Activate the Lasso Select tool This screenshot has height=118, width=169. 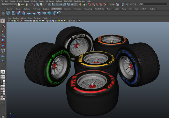pos(3,26)
